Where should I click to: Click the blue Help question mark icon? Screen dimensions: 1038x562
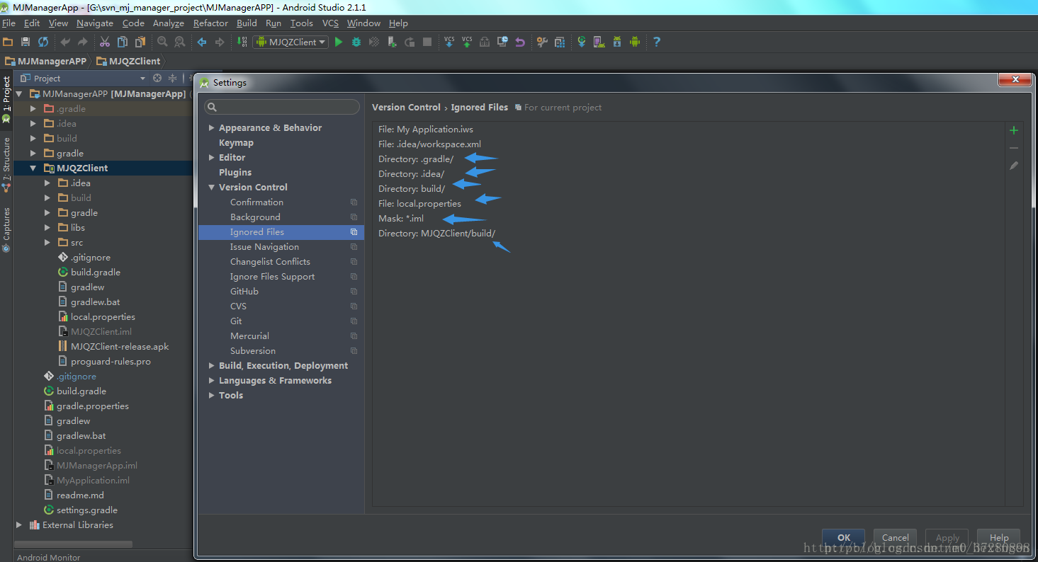pos(657,42)
